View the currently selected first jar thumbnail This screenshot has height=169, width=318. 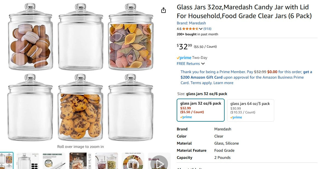pos(6,161)
